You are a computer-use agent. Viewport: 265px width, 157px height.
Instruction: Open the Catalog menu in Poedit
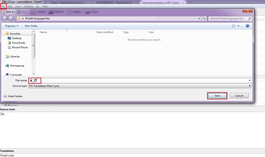(x=28, y=6)
